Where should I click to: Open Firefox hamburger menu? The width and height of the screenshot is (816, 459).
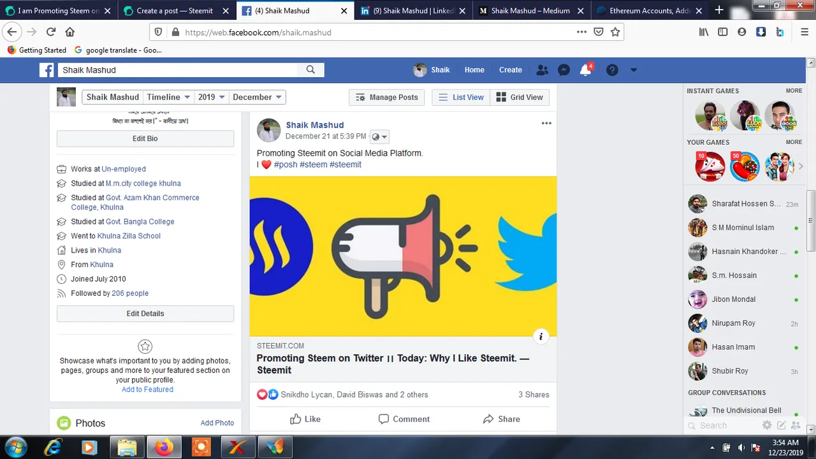805,32
